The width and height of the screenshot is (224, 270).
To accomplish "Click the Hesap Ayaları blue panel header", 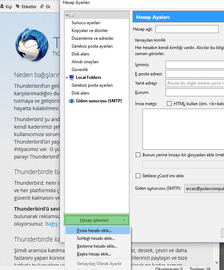I will coord(179,17).
